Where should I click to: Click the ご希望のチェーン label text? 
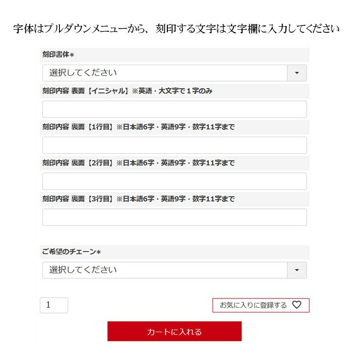tap(69, 252)
